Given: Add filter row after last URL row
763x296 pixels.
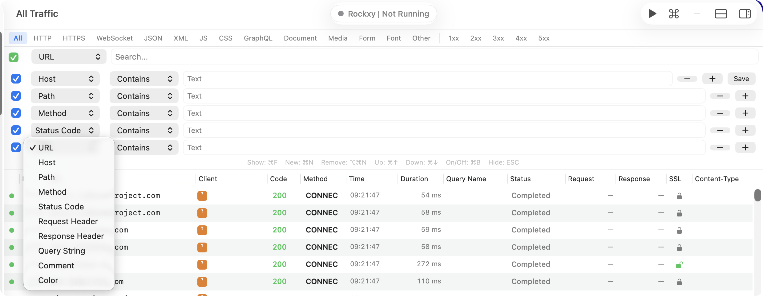Looking at the screenshot, I should coord(745,148).
